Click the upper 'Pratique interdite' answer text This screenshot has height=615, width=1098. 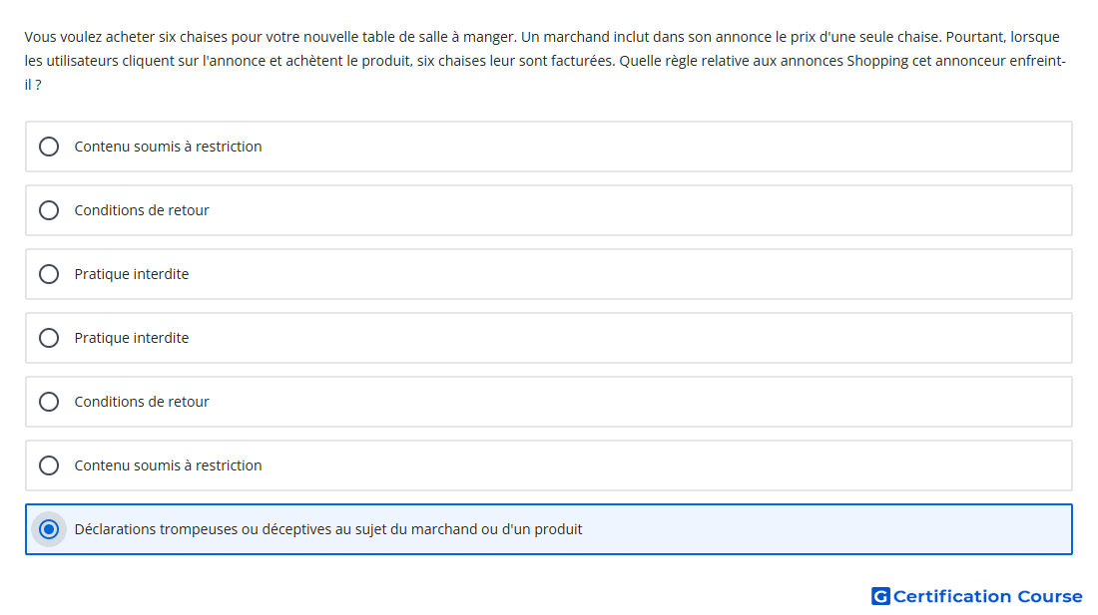click(x=131, y=274)
